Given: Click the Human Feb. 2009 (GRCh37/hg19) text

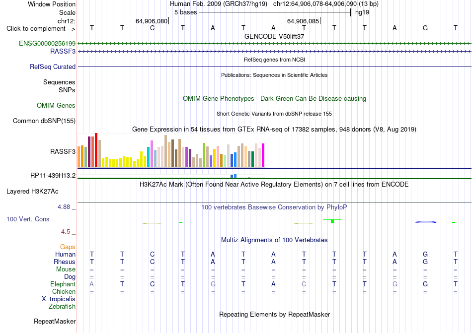Looking at the screenshot, I should (x=219, y=4).
